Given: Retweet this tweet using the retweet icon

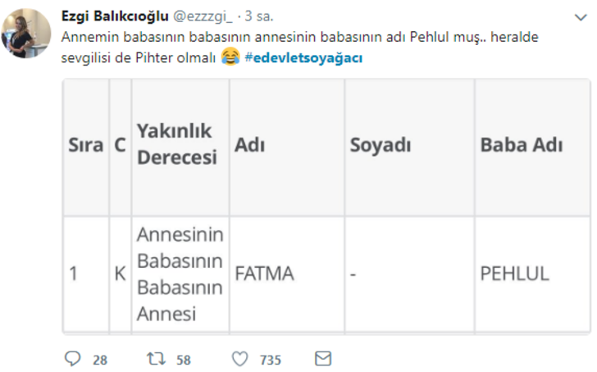Looking at the screenshot, I should click(x=155, y=359).
